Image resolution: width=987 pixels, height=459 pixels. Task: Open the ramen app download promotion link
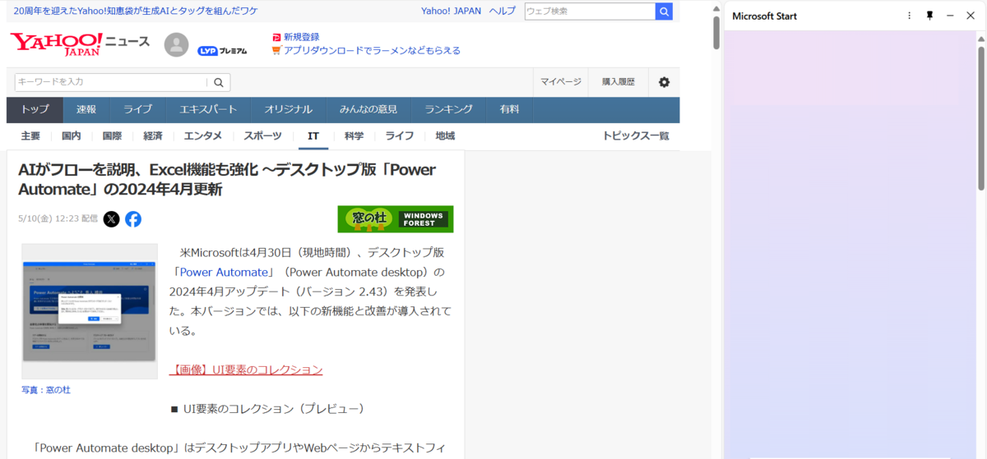point(372,51)
